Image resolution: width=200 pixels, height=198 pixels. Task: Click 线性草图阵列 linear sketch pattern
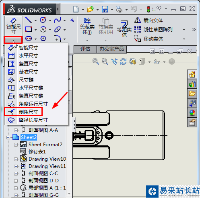click(x=153, y=30)
